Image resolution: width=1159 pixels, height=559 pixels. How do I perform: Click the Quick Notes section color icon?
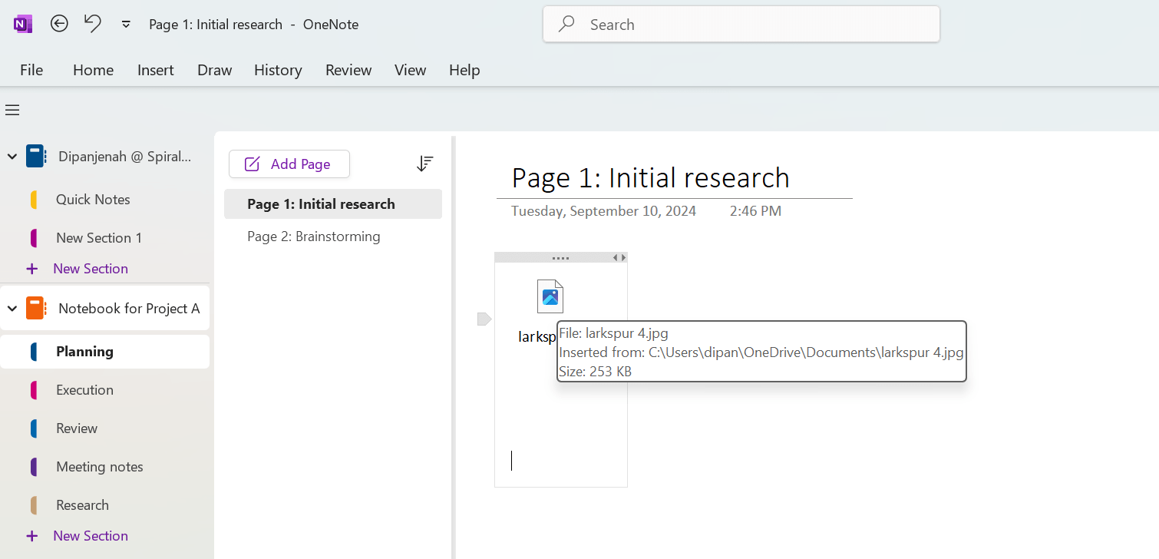point(34,199)
